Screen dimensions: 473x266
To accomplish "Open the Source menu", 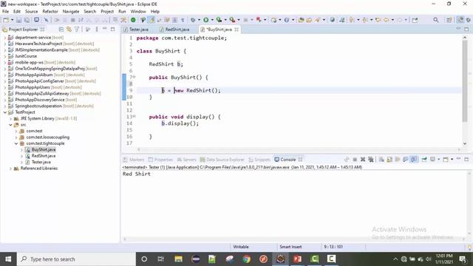I will 31,11.
